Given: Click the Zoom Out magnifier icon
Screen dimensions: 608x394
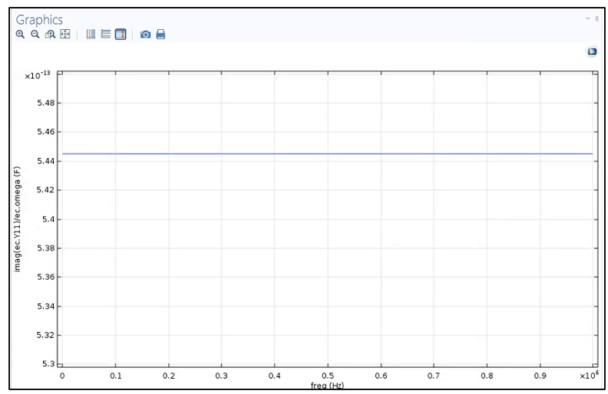Looking at the screenshot, I should click(x=35, y=34).
